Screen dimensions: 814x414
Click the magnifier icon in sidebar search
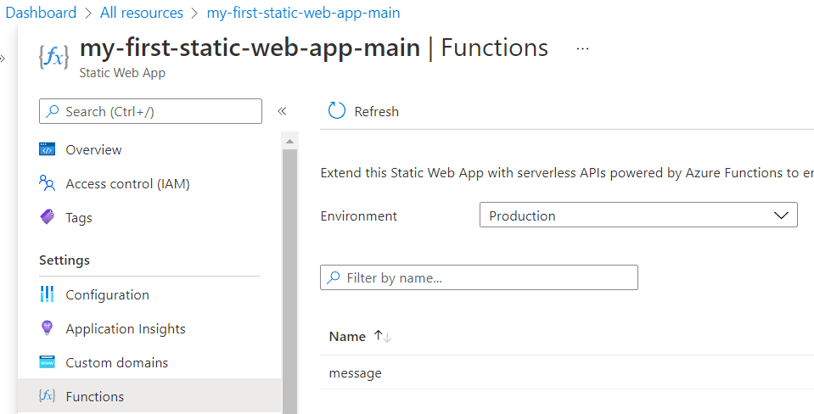click(53, 111)
